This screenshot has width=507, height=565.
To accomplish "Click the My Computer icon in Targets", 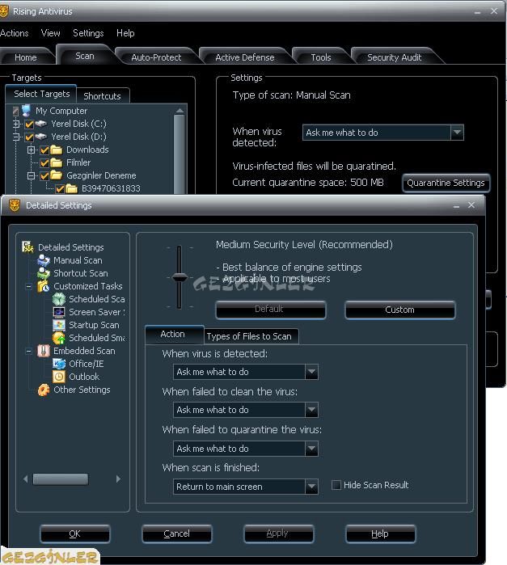I will (27, 111).
